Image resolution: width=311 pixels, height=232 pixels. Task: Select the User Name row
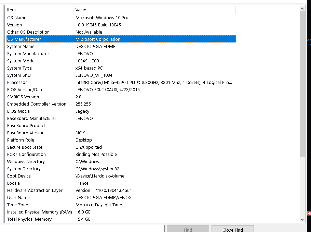(x=121, y=198)
